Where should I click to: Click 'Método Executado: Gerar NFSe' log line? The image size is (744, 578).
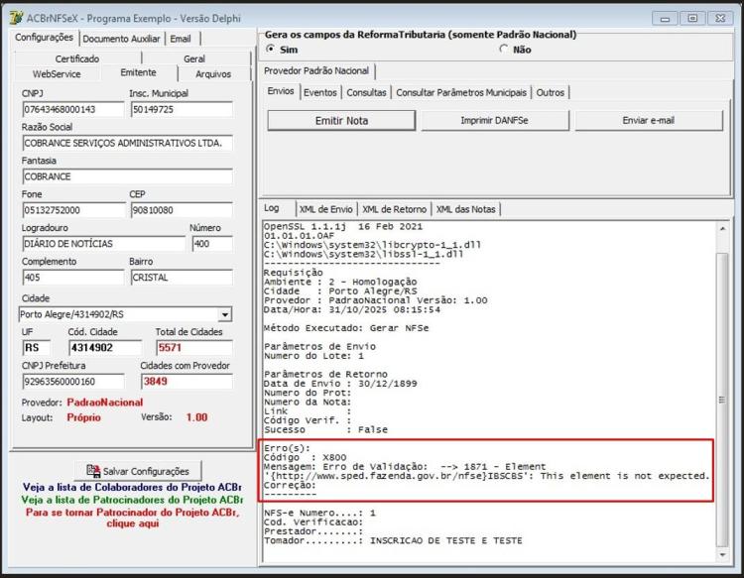point(346,328)
